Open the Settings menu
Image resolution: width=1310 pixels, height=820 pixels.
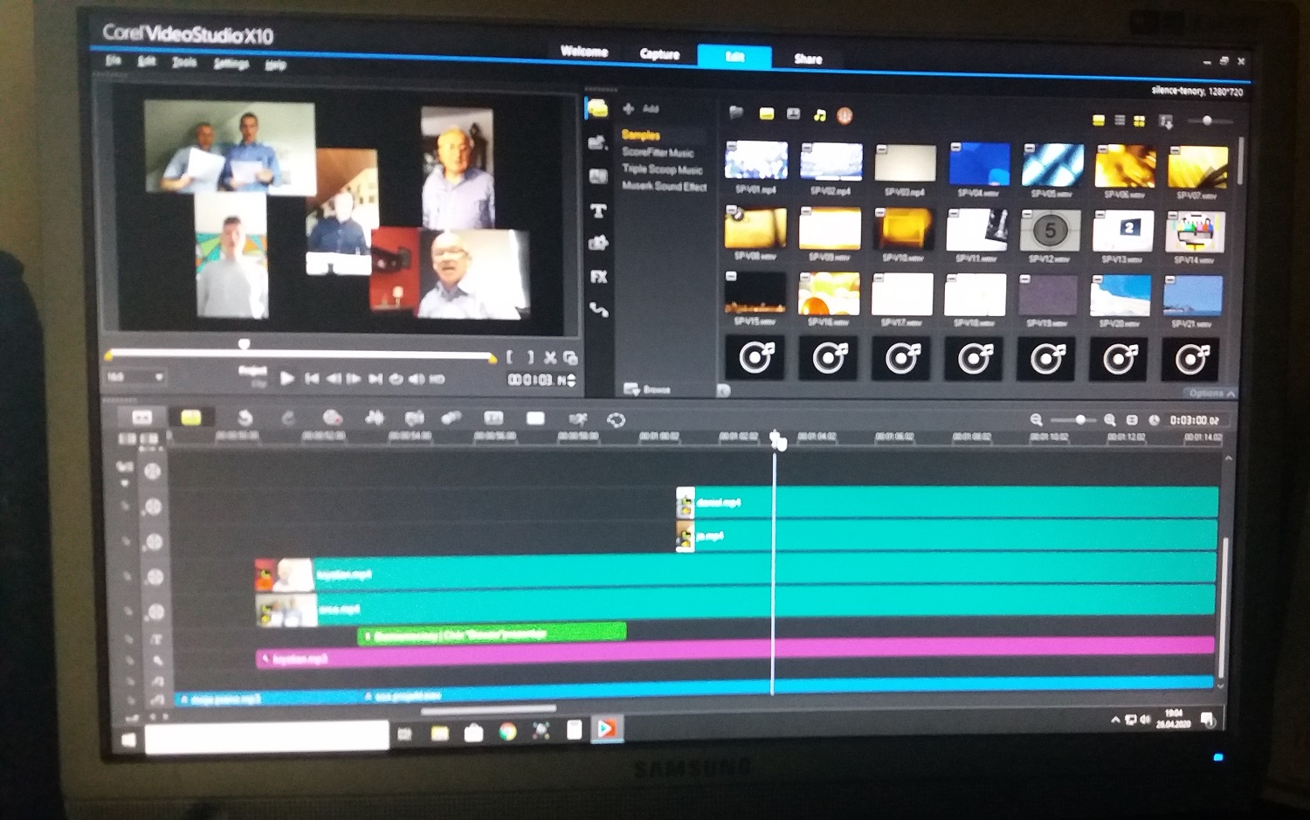[x=231, y=64]
